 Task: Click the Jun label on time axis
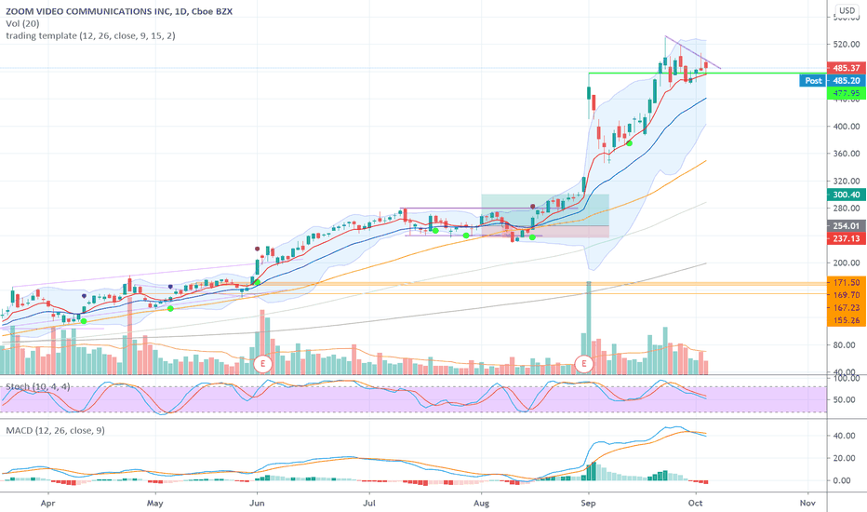coord(257,503)
